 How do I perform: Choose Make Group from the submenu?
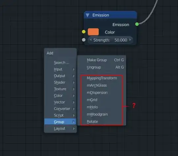pyautogui.click(x=102, y=60)
